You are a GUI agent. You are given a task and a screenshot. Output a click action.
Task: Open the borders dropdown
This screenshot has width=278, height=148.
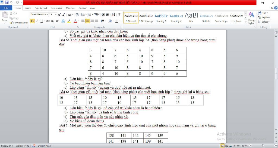click(x=120, y=21)
